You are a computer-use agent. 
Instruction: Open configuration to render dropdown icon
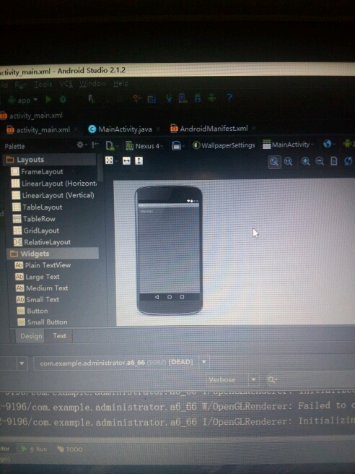coord(110,146)
